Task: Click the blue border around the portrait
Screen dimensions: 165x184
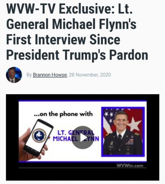Action: click(x=123, y=132)
